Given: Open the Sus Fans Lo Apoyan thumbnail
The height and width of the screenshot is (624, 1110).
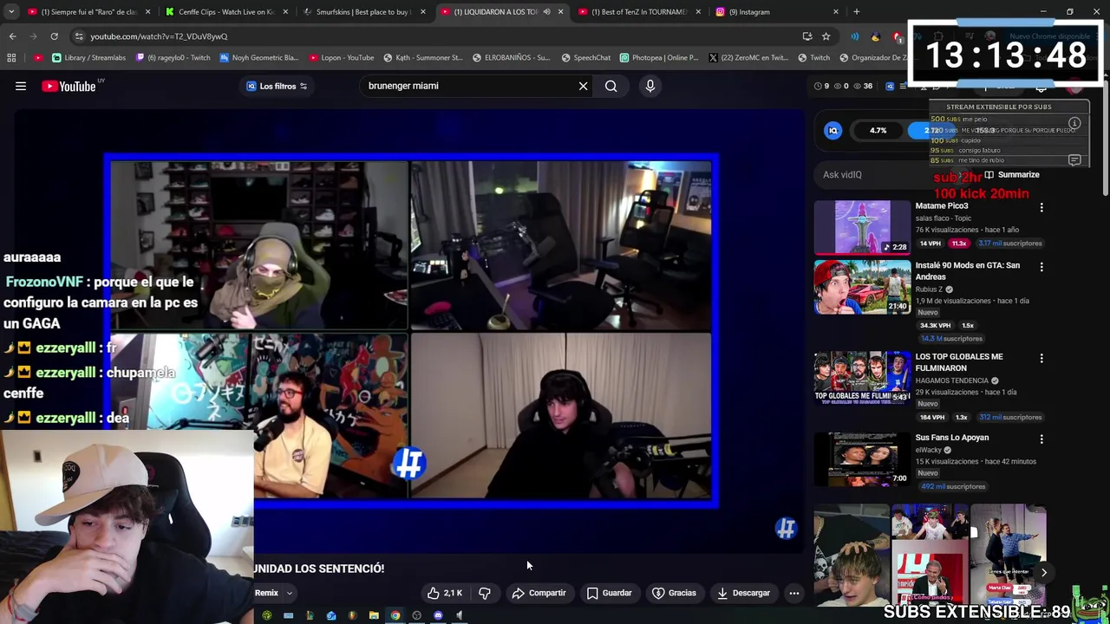Looking at the screenshot, I should (x=862, y=459).
